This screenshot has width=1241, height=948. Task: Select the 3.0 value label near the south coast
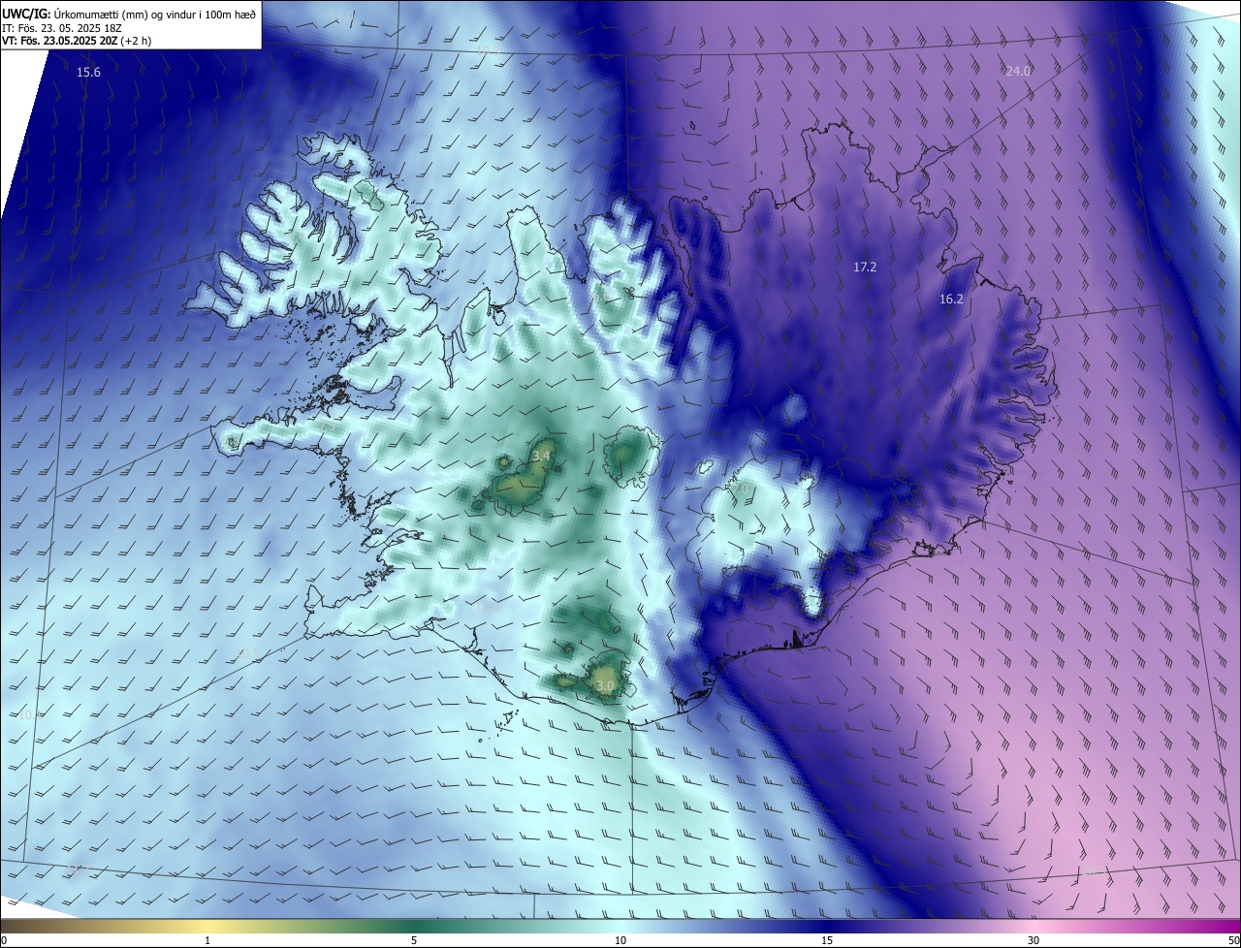605,686
